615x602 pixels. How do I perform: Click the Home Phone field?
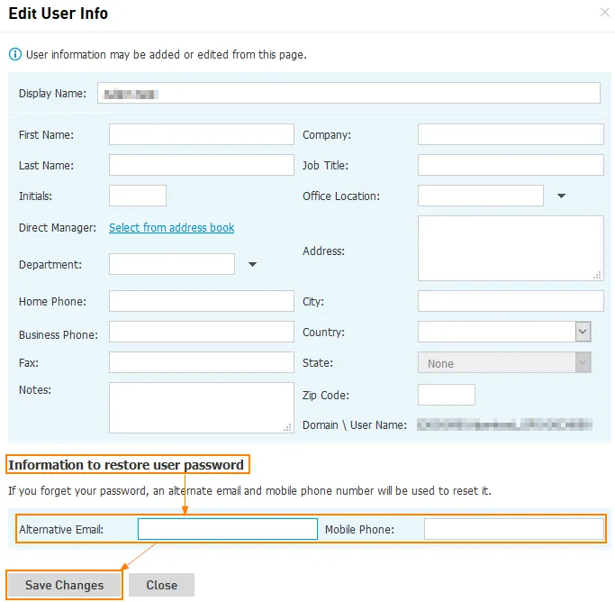pyautogui.click(x=201, y=301)
